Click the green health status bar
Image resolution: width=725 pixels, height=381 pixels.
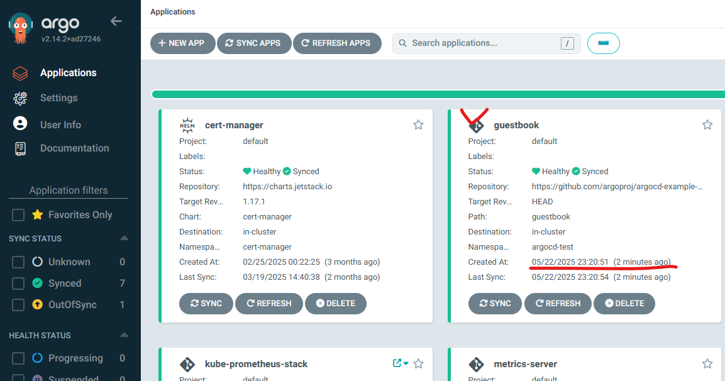(437, 94)
